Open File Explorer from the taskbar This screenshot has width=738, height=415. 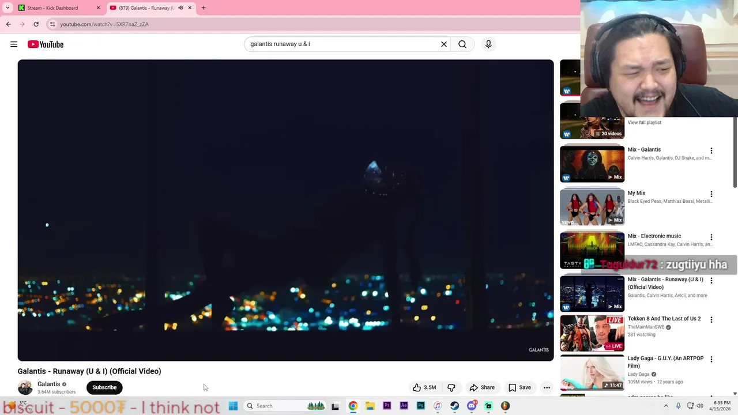click(370, 406)
